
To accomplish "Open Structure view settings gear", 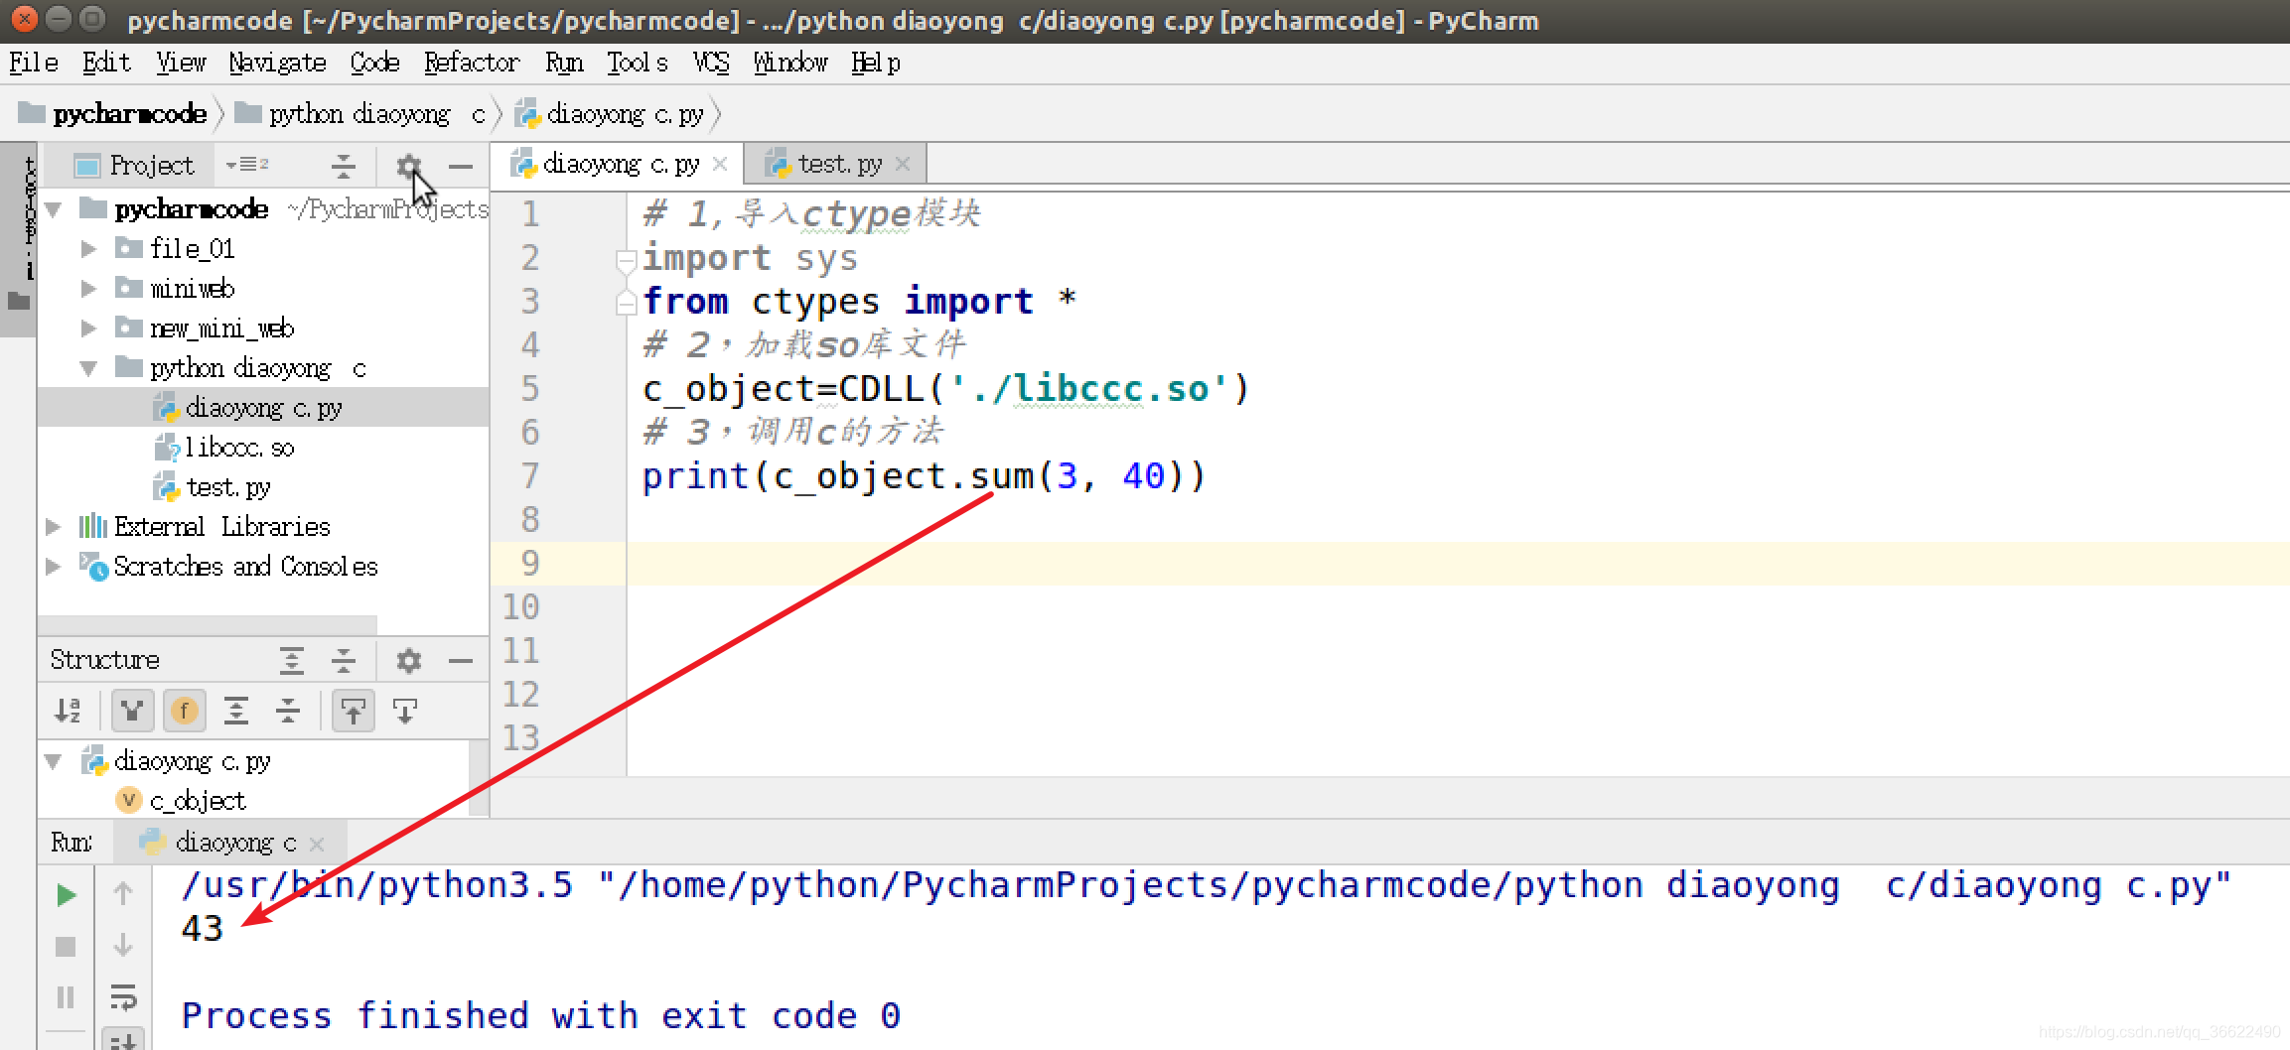I will 408,660.
